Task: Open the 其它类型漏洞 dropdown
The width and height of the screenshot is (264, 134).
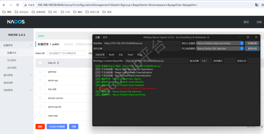Action: 220,49
